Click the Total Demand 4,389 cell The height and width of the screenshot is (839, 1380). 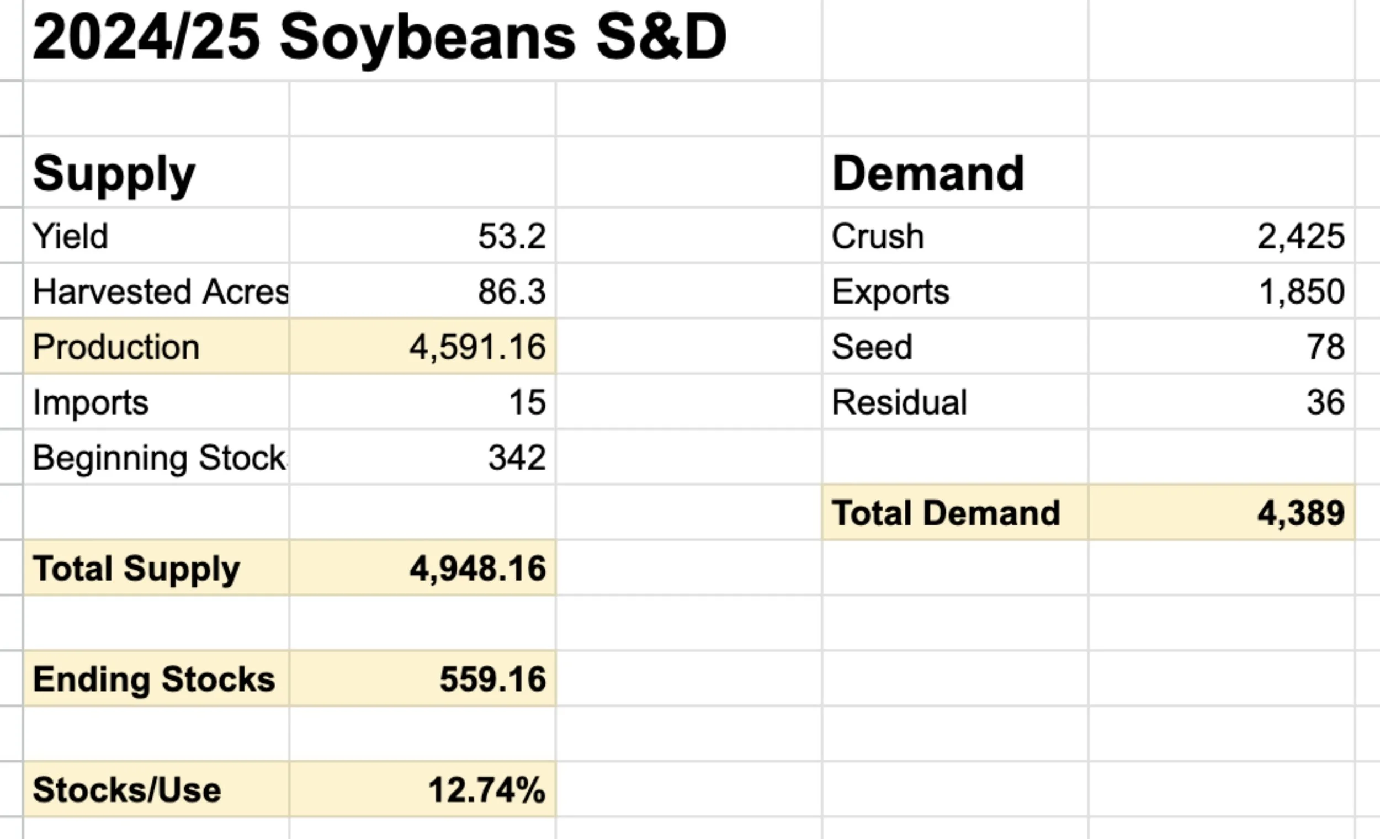(1222, 512)
